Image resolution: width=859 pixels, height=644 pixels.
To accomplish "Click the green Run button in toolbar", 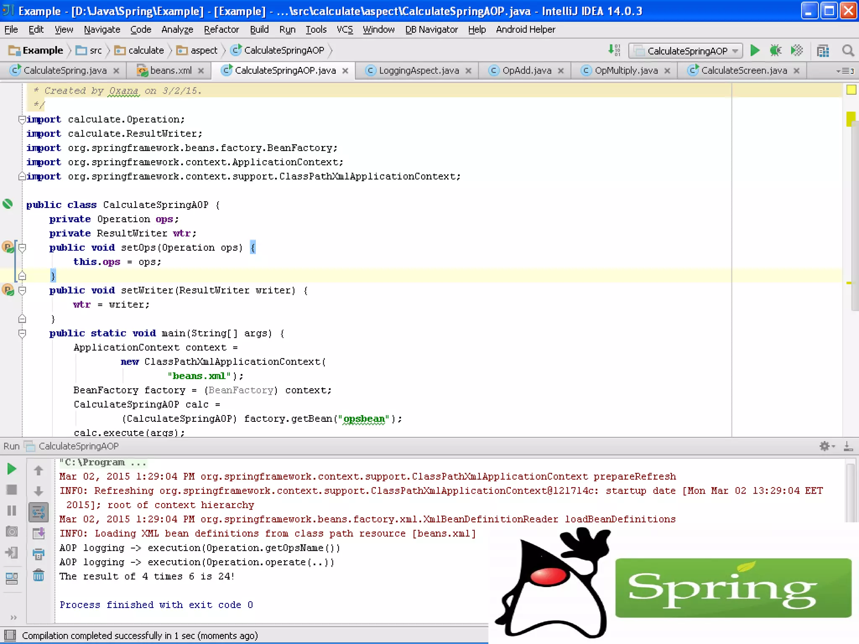I will 755,51.
